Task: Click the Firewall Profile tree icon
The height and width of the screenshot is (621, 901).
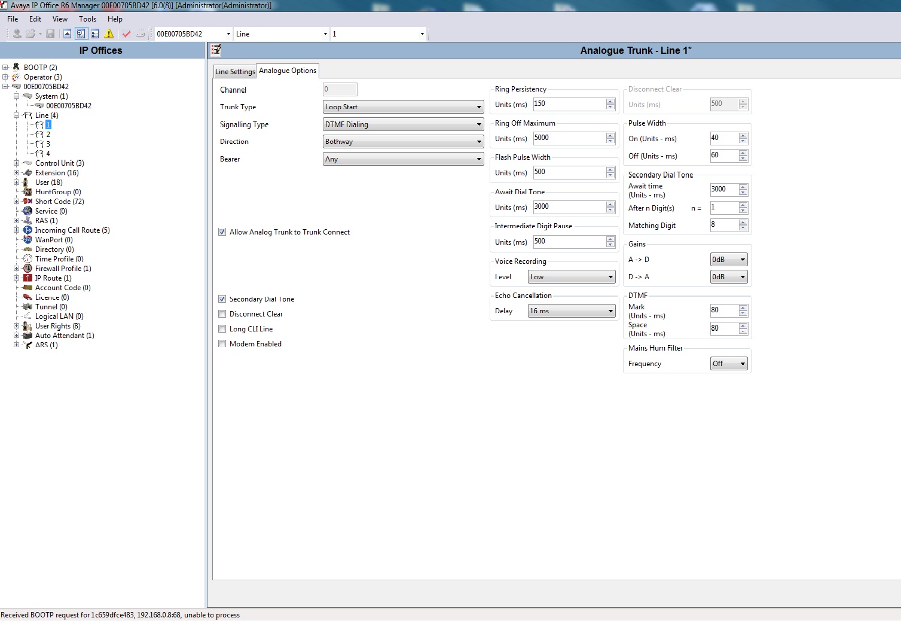Action: [x=28, y=268]
